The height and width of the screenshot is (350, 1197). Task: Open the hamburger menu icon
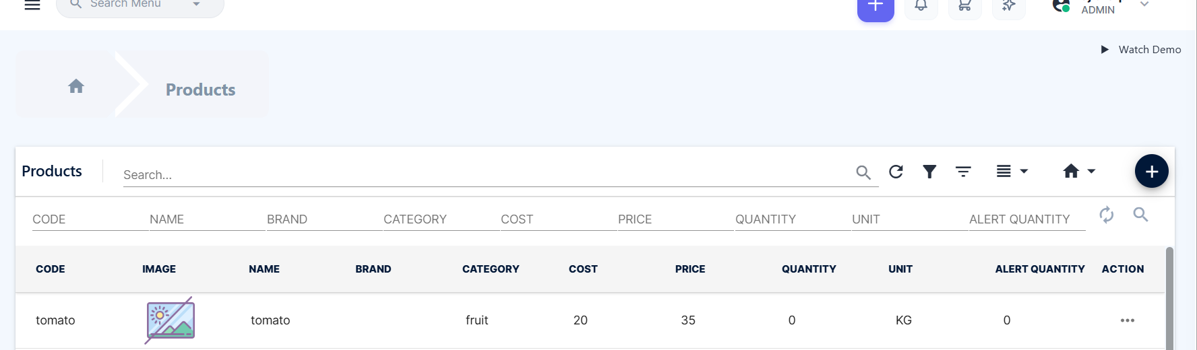point(32,5)
